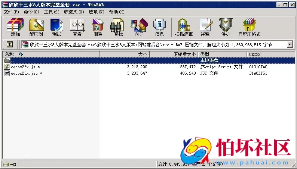Expand the address path dropdown arrow

[290, 45]
